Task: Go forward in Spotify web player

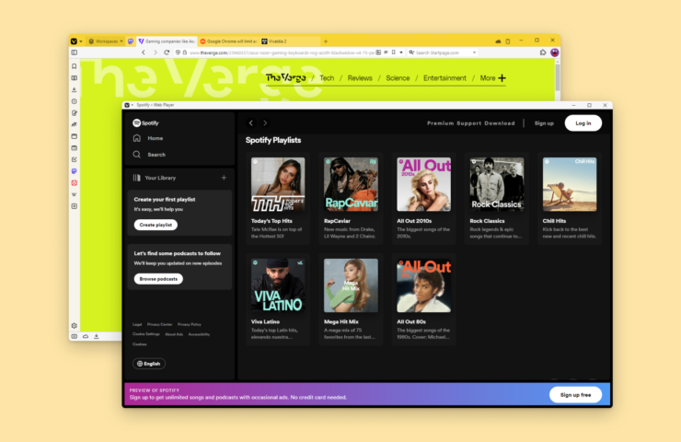Action: 265,123
